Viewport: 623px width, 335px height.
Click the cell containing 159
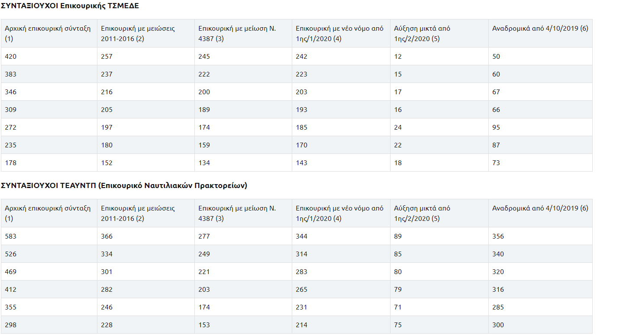click(x=204, y=145)
